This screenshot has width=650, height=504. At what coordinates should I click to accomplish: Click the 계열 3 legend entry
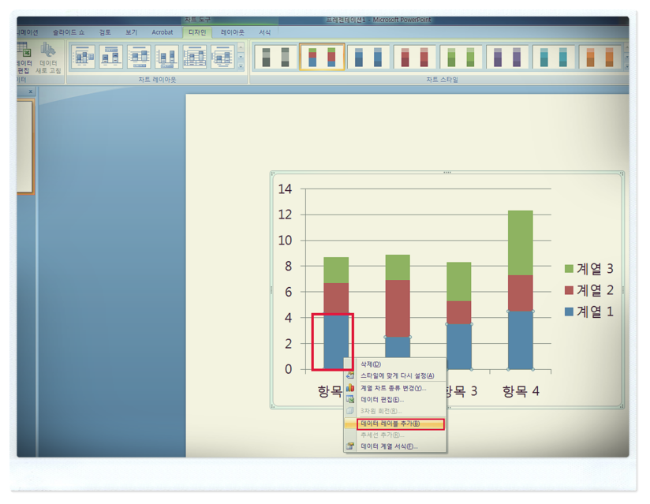[588, 269]
